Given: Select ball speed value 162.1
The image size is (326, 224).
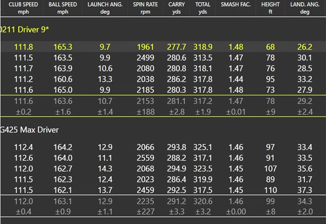Looking at the screenshot, I should click(63, 190).
